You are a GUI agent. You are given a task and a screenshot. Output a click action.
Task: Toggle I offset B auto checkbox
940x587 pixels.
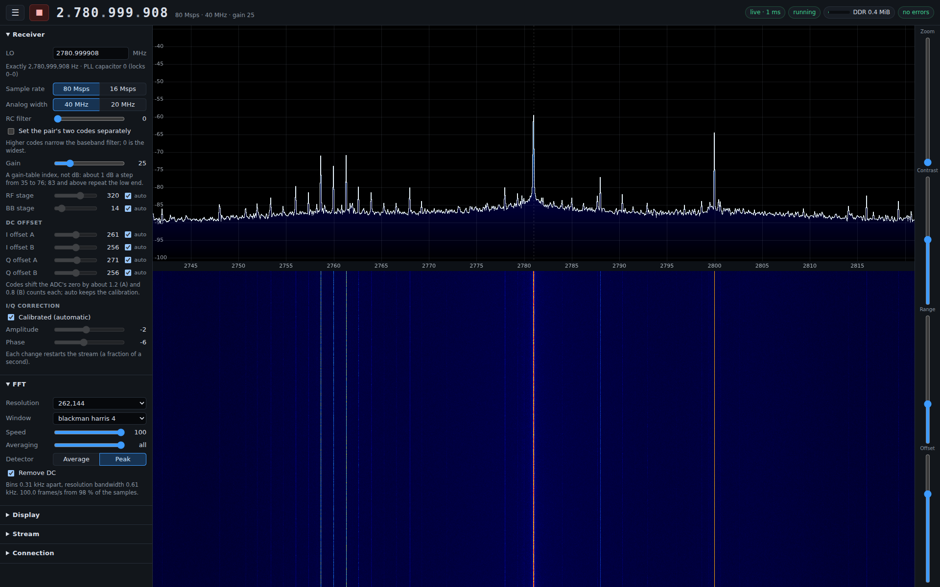(128, 248)
